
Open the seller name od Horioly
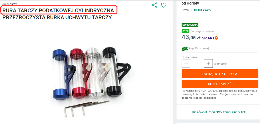point(190,3)
